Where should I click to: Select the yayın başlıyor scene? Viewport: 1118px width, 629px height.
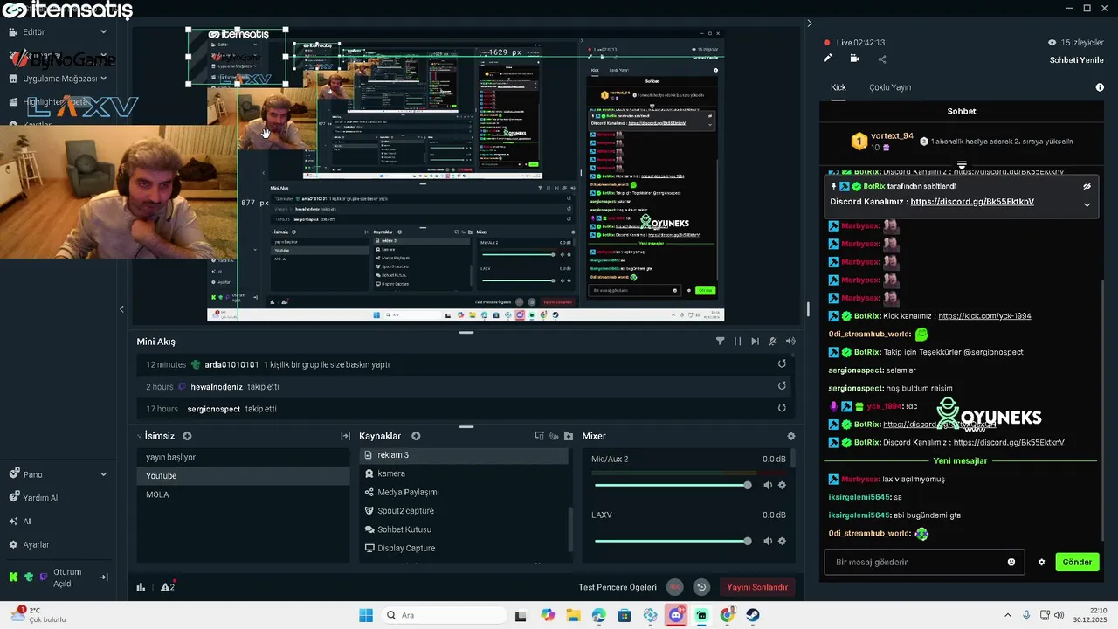244,457
